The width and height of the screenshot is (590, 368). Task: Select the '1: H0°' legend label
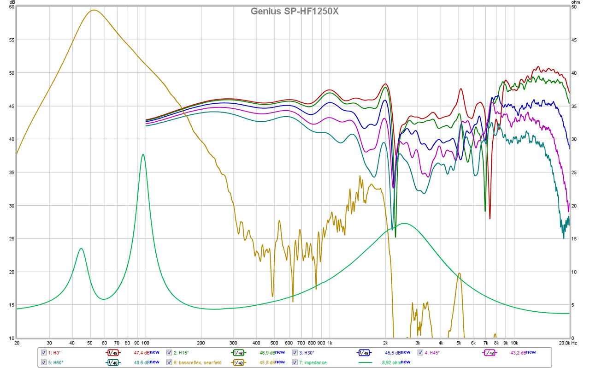[54, 353]
